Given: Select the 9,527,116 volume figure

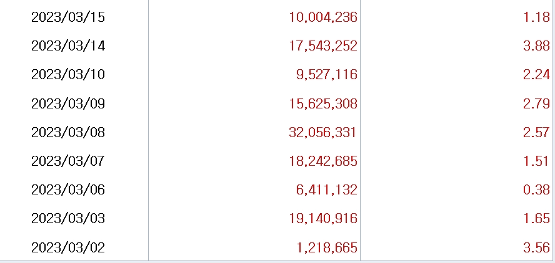Looking at the screenshot, I should click(x=326, y=75).
